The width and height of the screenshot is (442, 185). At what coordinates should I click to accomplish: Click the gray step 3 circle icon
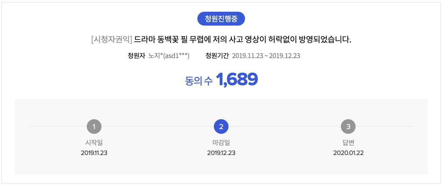(348, 127)
